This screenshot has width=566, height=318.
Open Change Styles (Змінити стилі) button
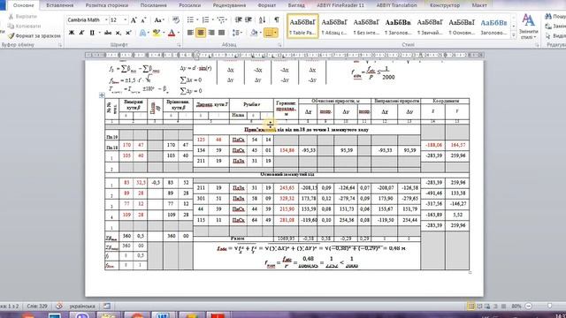(x=529, y=26)
